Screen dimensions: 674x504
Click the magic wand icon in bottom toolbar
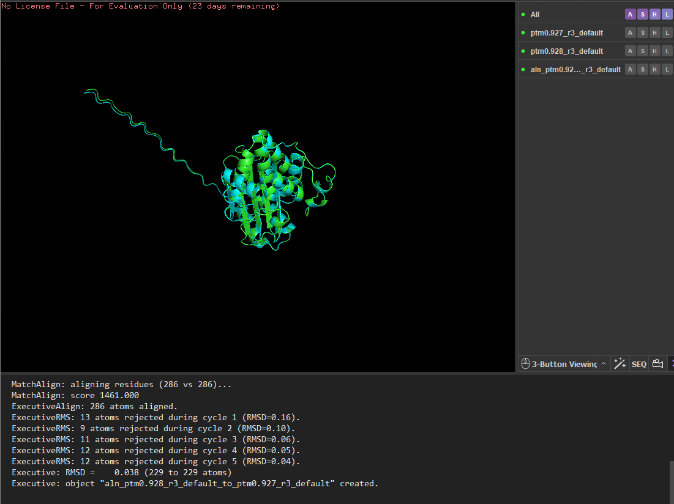pyautogui.click(x=620, y=364)
